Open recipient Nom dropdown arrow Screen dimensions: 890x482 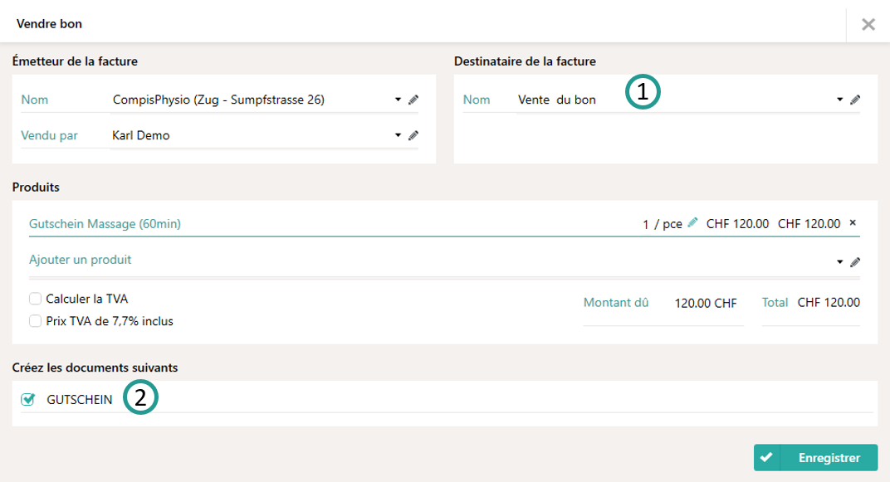coord(840,100)
